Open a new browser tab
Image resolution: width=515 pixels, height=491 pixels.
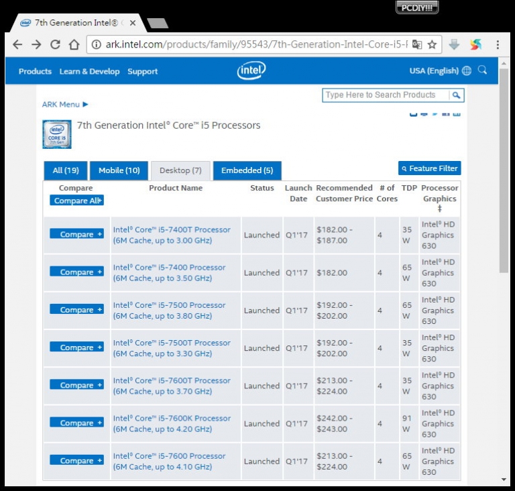click(x=158, y=23)
